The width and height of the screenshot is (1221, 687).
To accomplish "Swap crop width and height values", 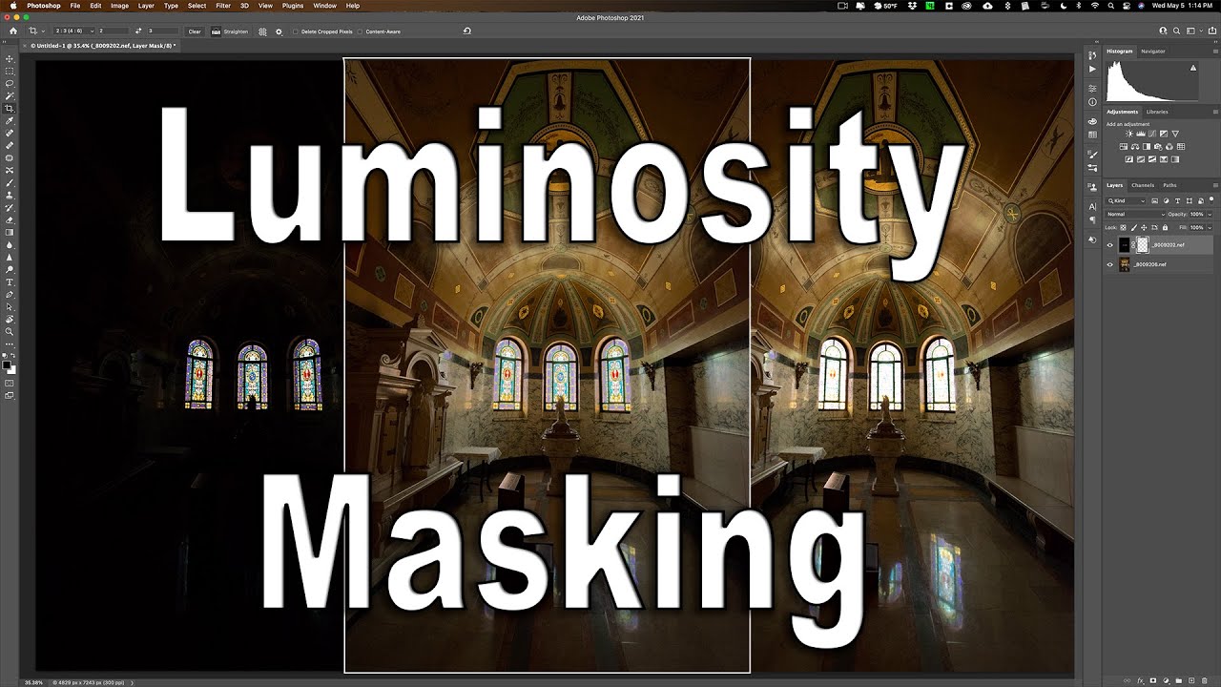I will coord(138,31).
